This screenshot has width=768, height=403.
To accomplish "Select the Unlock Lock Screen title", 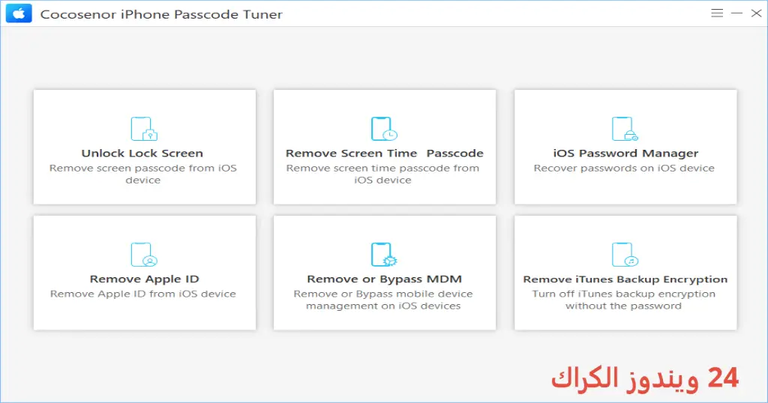I will [142, 153].
